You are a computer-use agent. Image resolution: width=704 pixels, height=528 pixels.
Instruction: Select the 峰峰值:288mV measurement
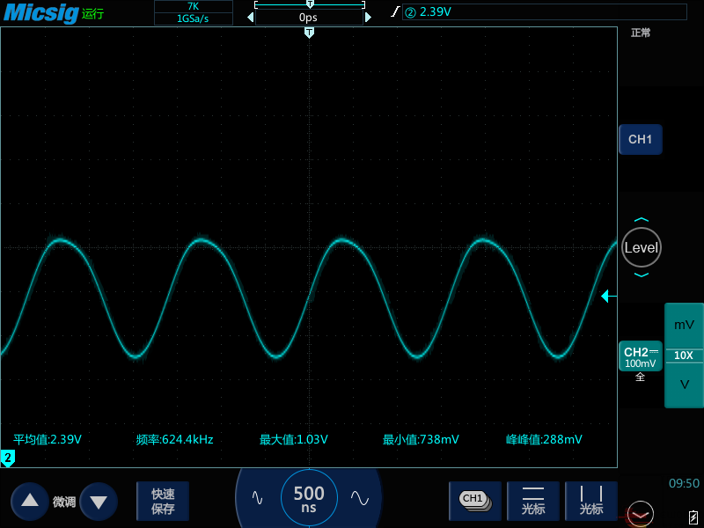coord(544,439)
